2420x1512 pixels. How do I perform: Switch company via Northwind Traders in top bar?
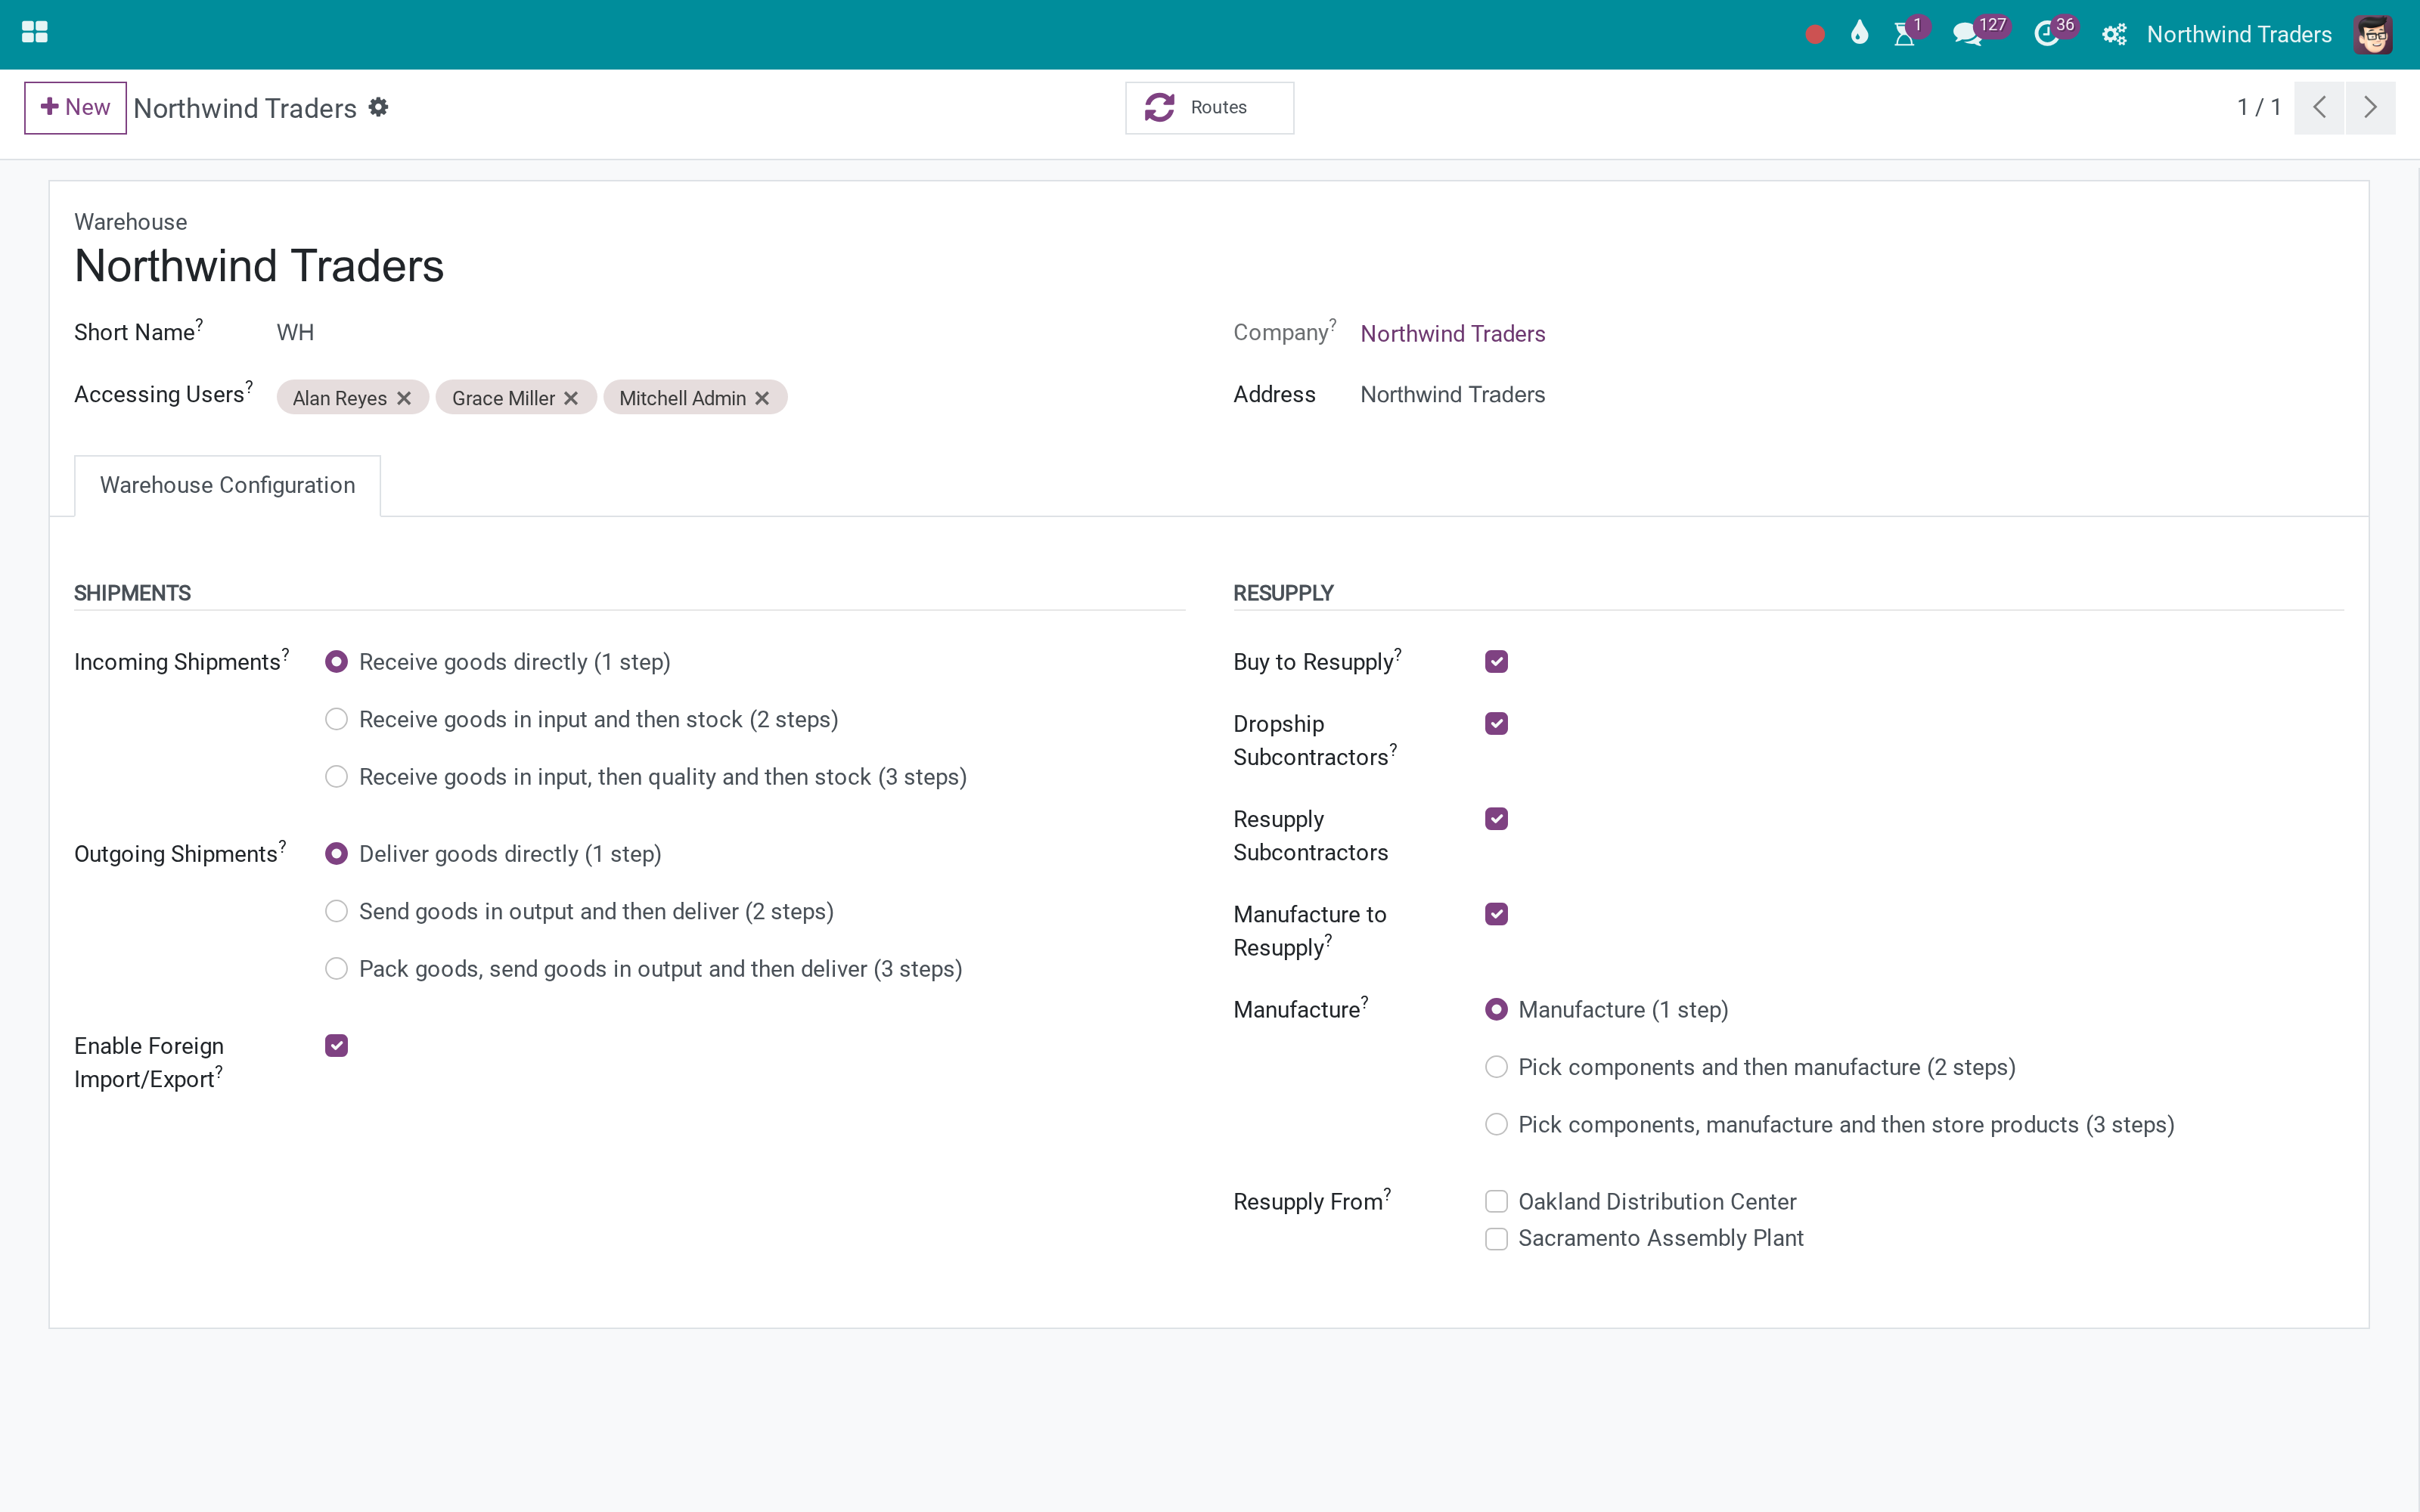(x=2239, y=34)
